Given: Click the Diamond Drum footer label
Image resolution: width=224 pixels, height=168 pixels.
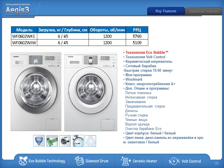Looking at the screenshot, I should point(97,161).
